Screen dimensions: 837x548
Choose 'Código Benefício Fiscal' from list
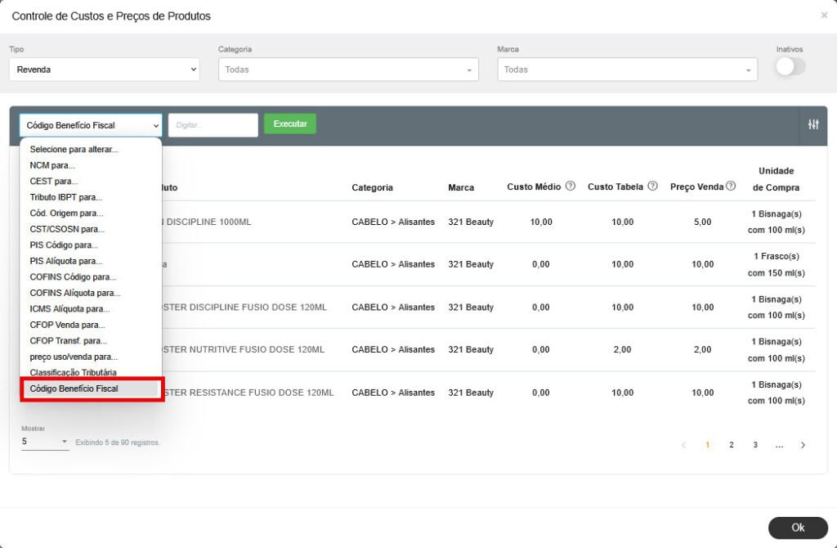(74, 389)
